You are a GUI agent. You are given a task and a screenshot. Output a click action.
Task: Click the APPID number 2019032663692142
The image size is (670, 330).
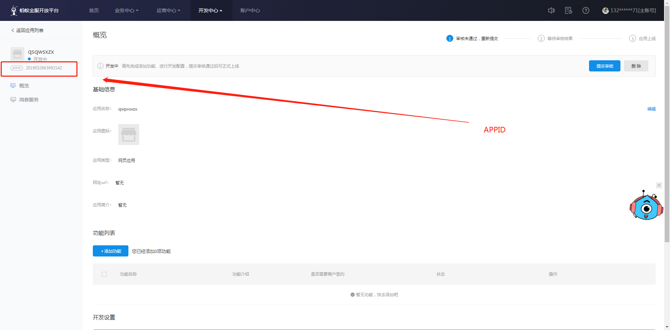(x=44, y=68)
